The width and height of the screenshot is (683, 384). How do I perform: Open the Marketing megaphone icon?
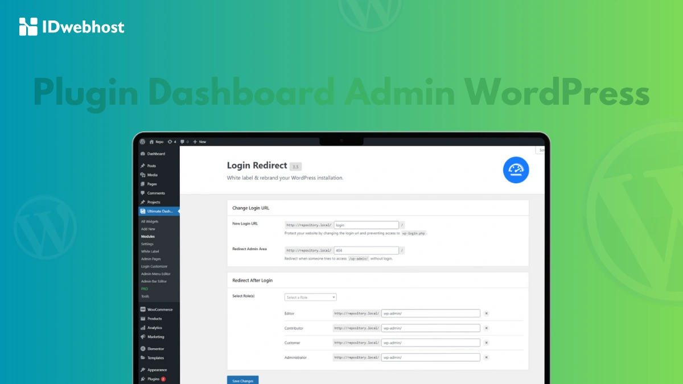coord(143,337)
